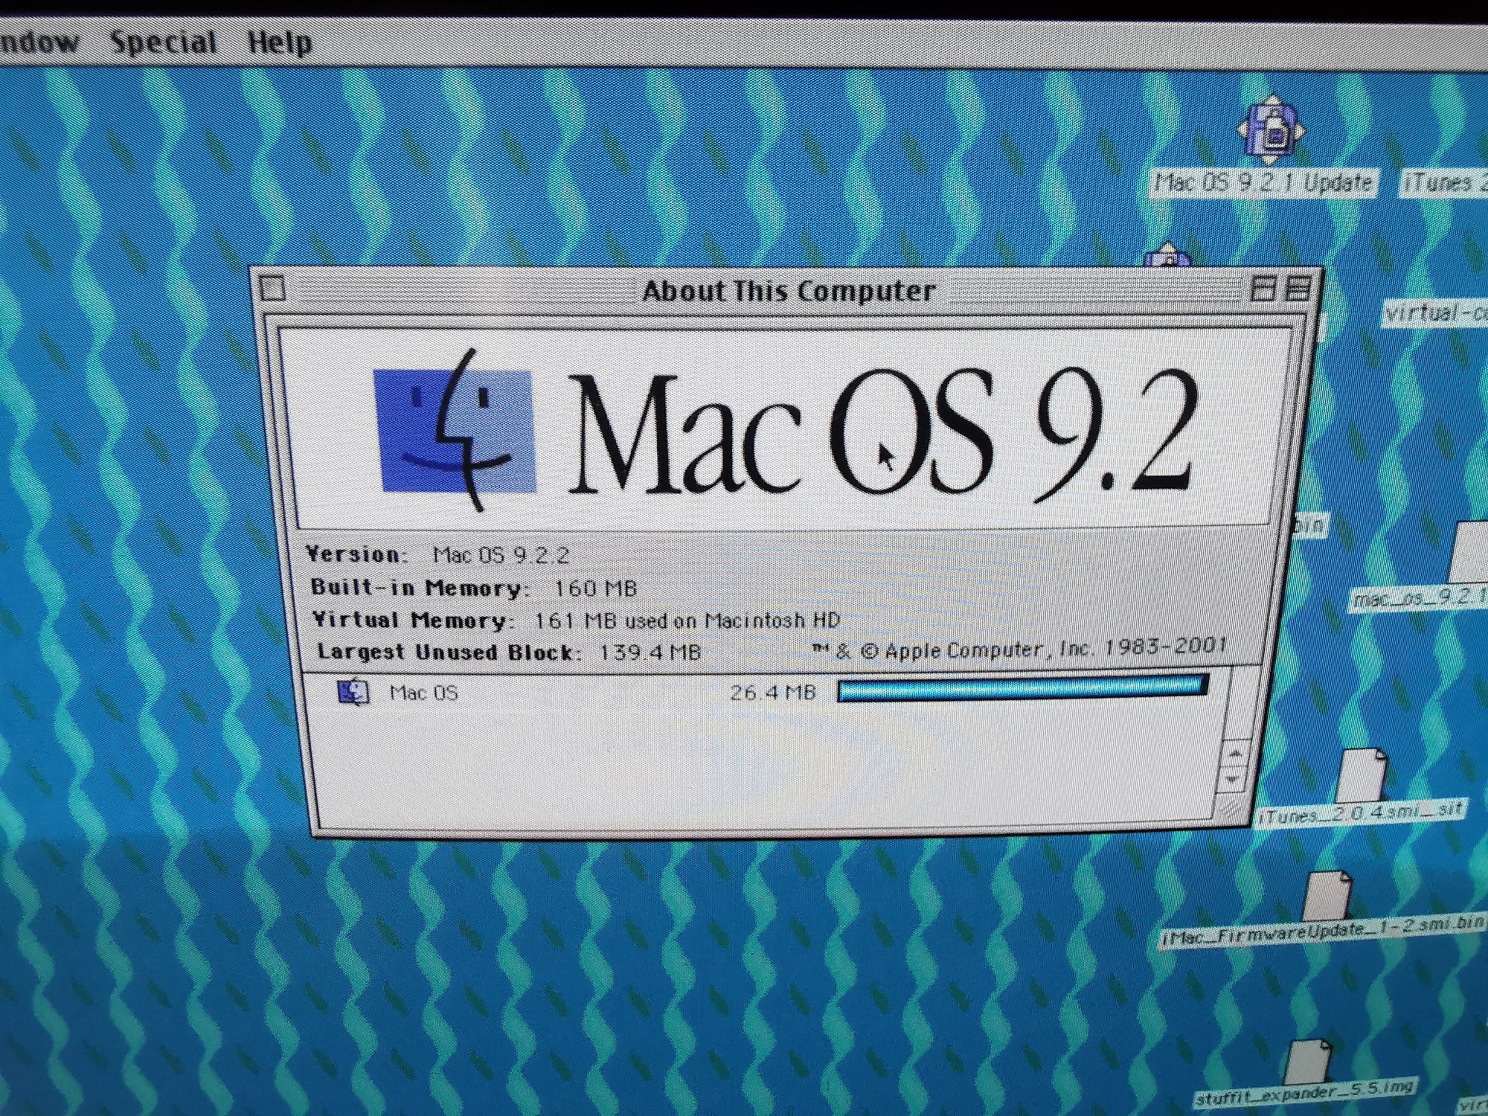Click the 'Mac OS 9.2.2' version text
The width and height of the screenshot is (1488, 1116).
501,555
